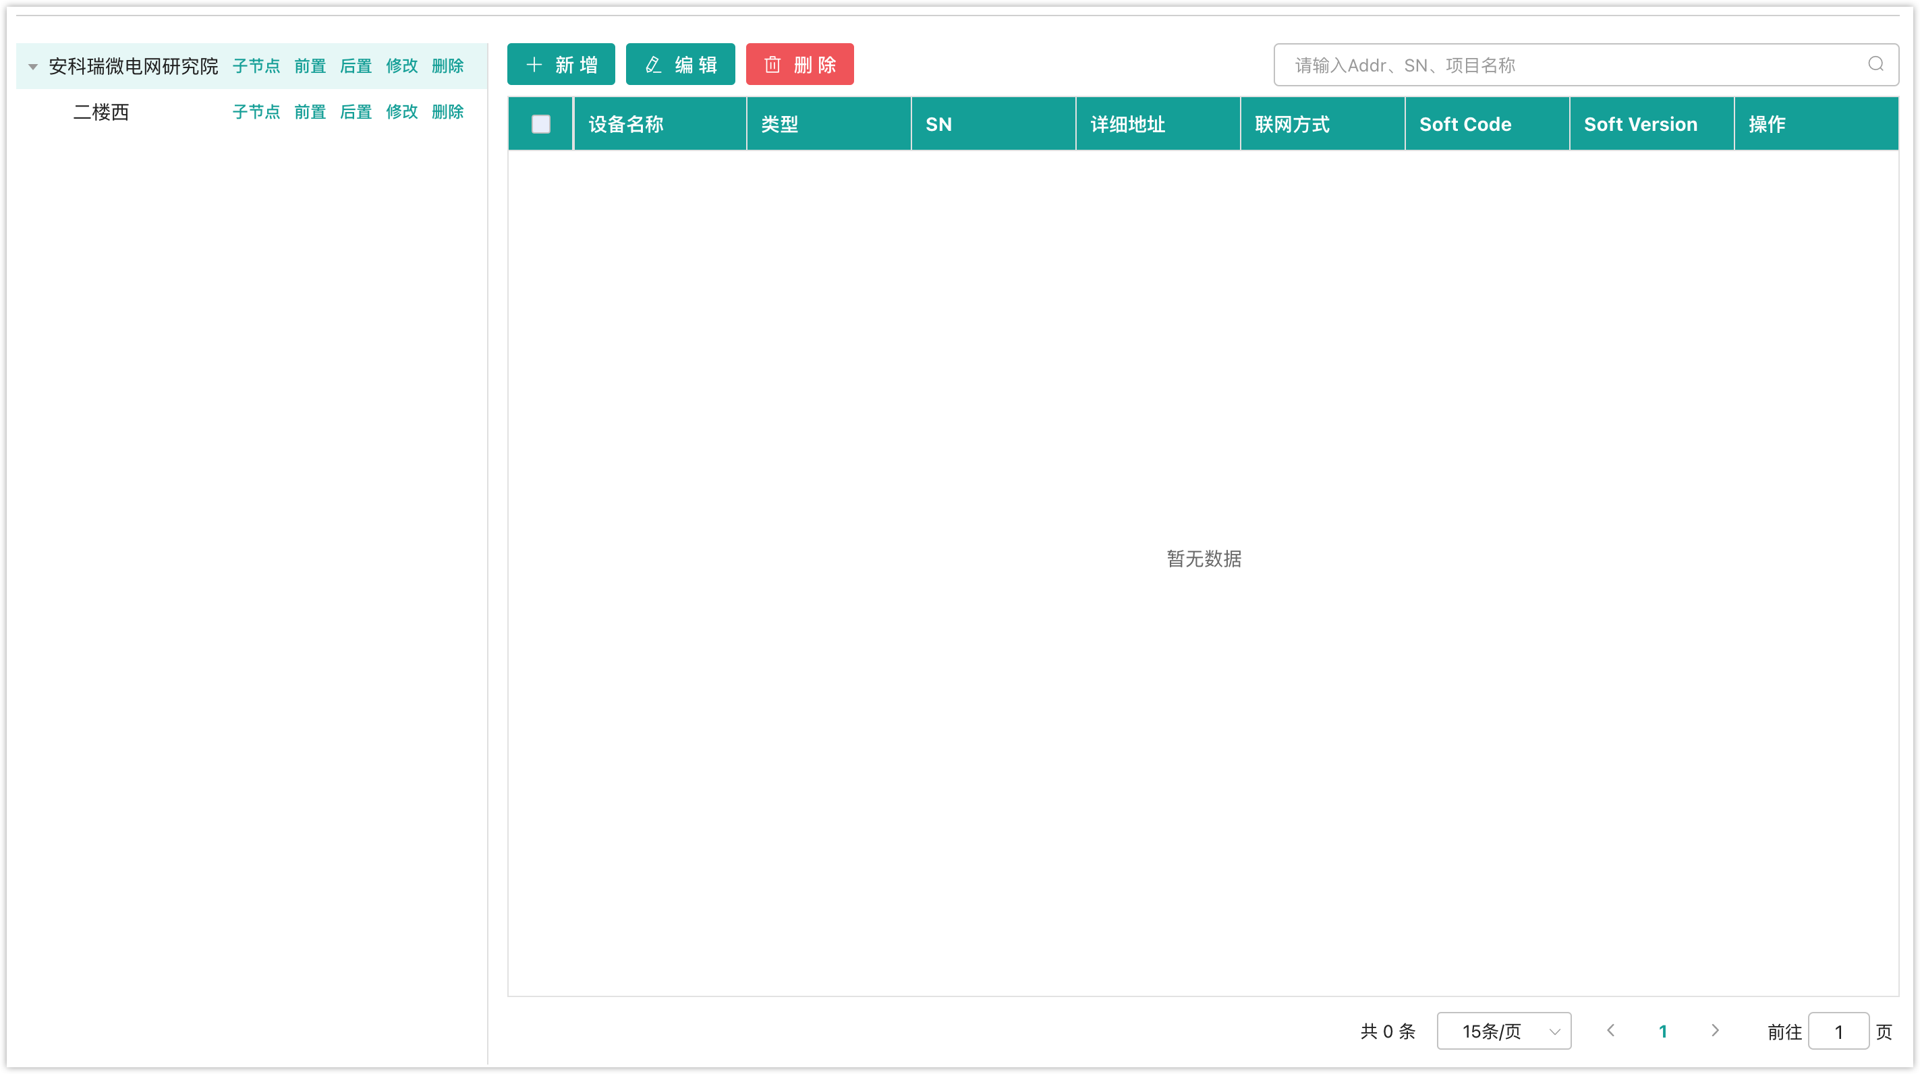Viewport: 1920px width, 1074px height.
Task: Toggle the select-all checkbox in table header
Action: coord(541,124)
